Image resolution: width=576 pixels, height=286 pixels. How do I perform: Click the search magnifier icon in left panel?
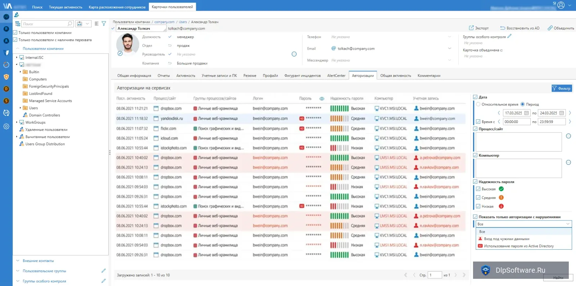(70, 24)
